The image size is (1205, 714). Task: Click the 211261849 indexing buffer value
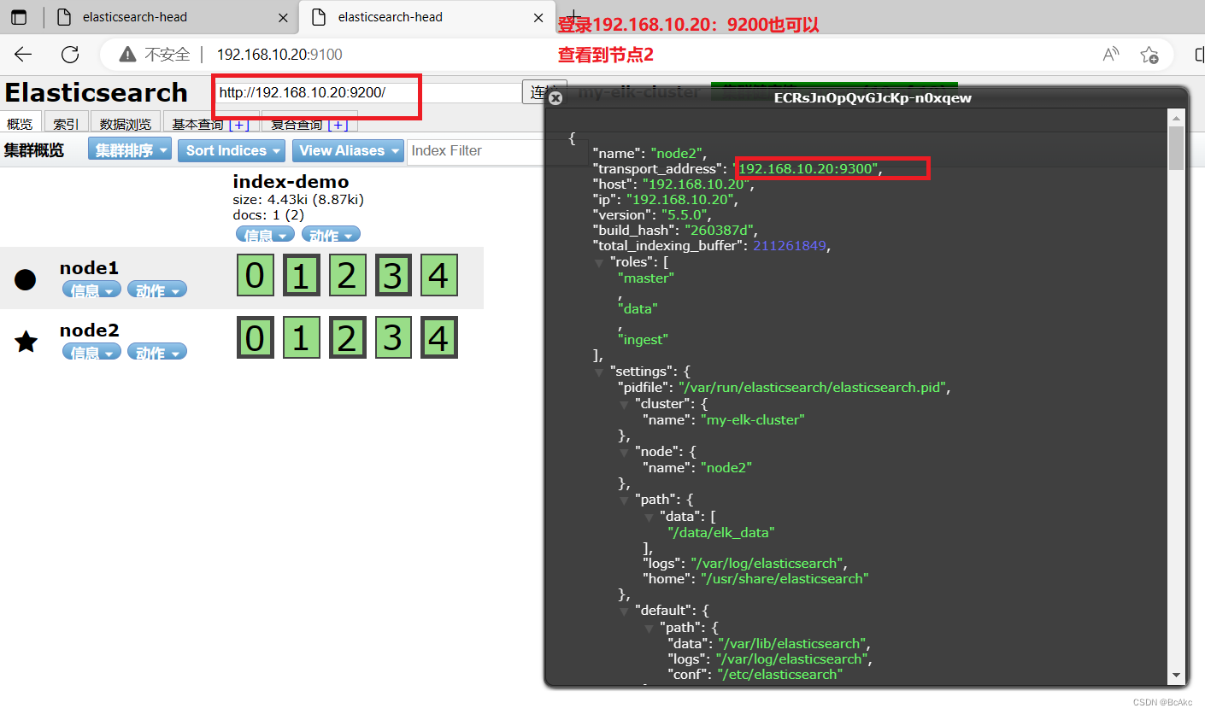point(791,246)
